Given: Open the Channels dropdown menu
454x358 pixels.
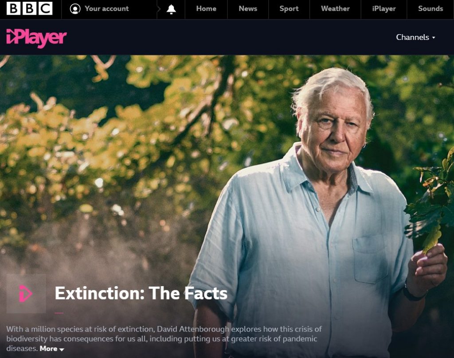Looking at the screenshot, I should click(x=415, y=37).
